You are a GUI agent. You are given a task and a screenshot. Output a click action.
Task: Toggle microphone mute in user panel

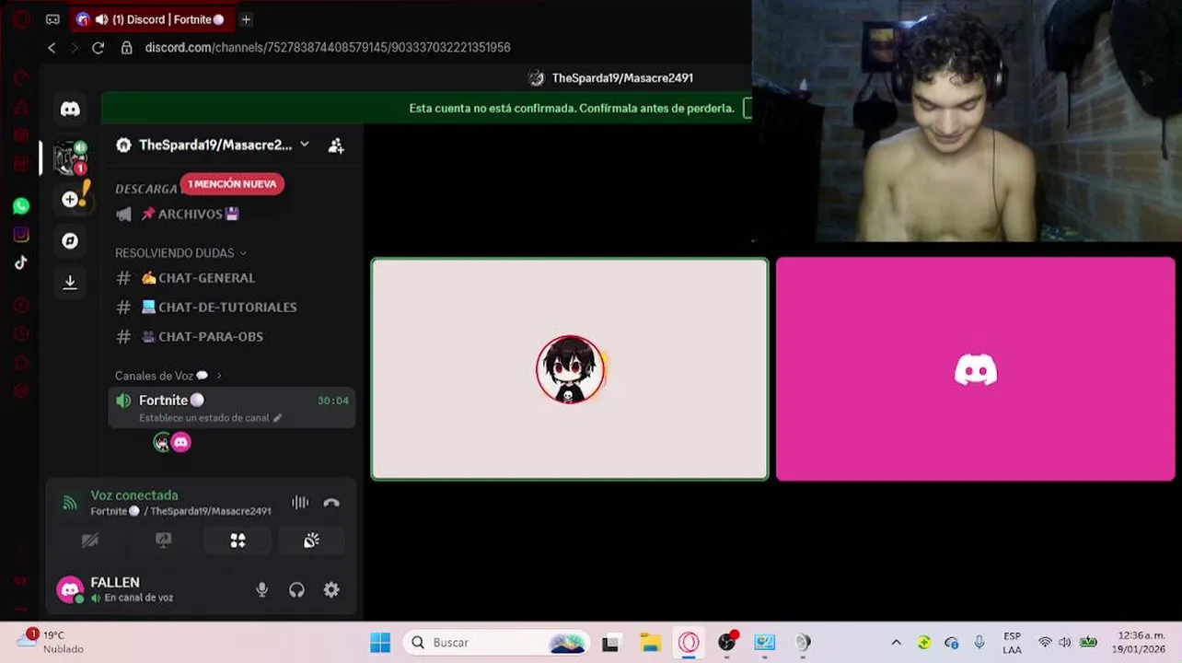tap(262, 590)
